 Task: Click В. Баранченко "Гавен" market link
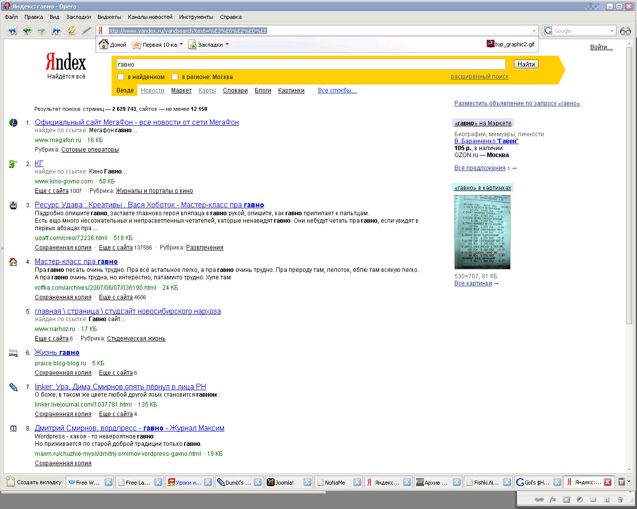486,141
